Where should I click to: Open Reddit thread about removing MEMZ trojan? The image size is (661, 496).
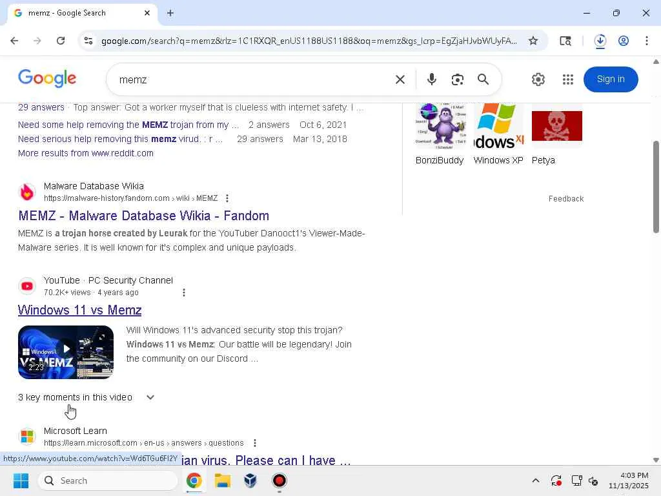pos(128,125)
